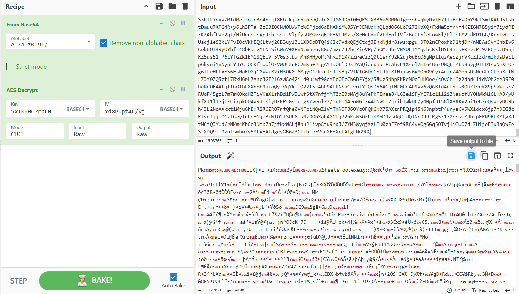The image size is (519, 294).
Task: Save the recipe using the disk icon
Action: pyautogui.click(x=159, y=6)
